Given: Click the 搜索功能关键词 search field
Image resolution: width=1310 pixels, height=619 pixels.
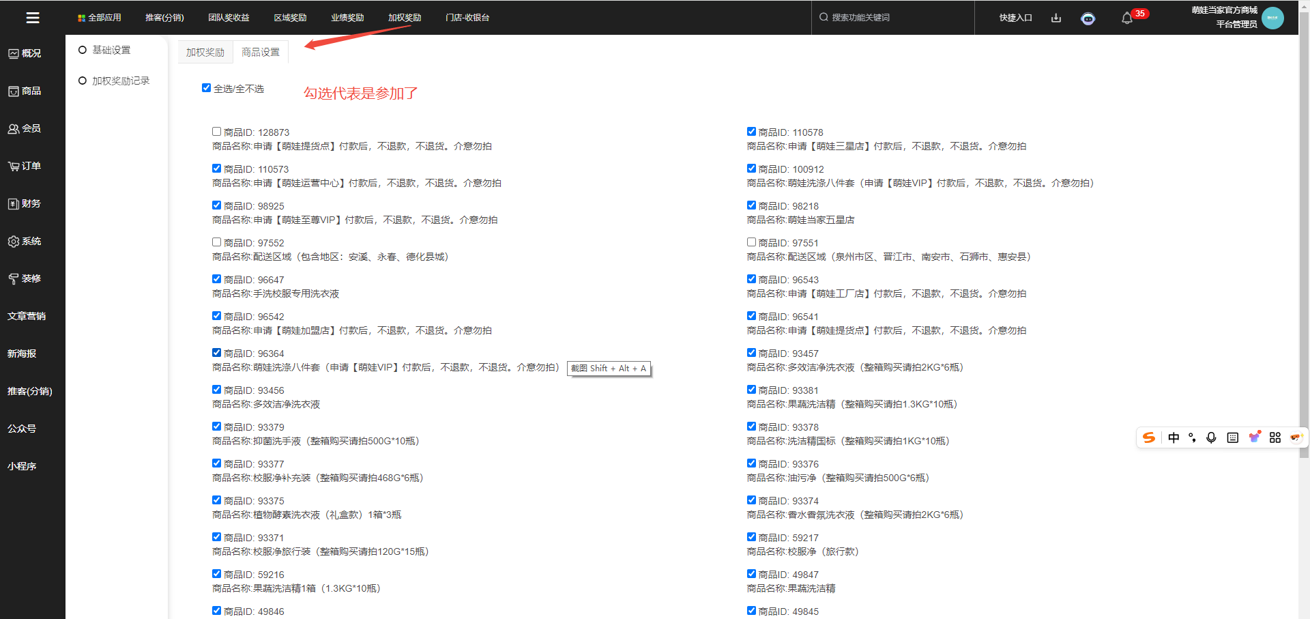Looking at the screenshot, I should click(894, 18).
